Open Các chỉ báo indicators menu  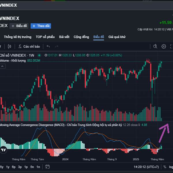pos(29,46)
